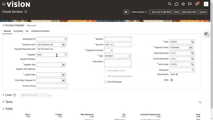Viewport: 213px width, 120px height.
Task: Search Identifying PO with magnifier icon
Action: (x=66, y=39)
